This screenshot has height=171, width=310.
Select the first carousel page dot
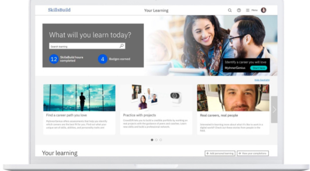(152, 140)
